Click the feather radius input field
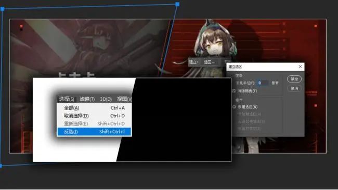This screenshot has width=338, height=190. 263,83
